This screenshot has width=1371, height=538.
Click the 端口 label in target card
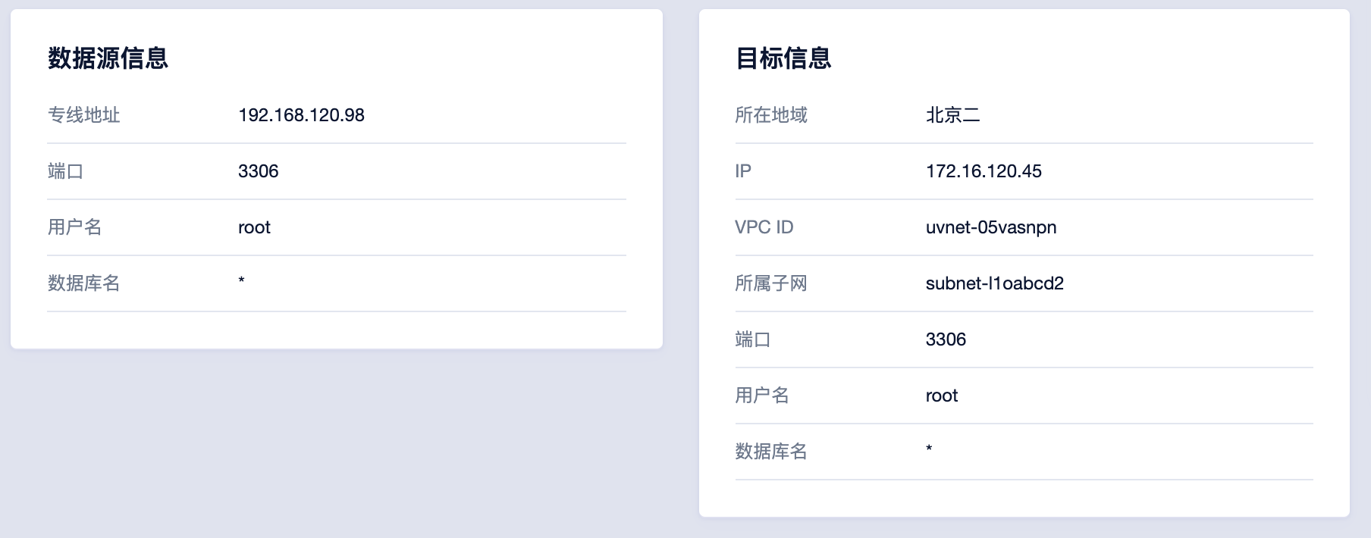(x=753, y=339)
